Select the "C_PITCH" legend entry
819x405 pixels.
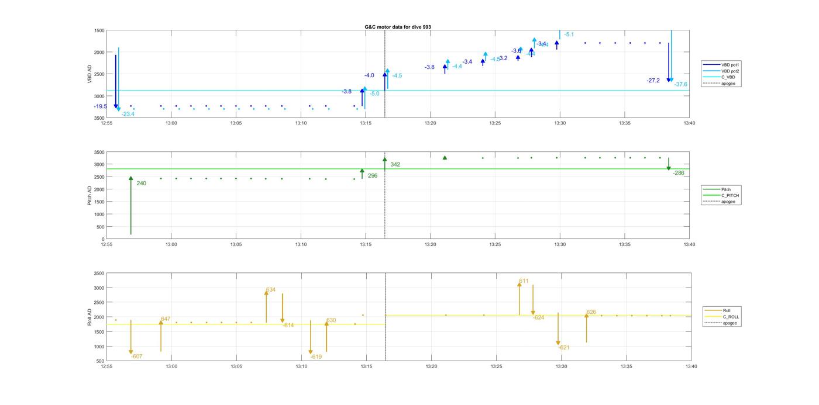coord(722,195)
